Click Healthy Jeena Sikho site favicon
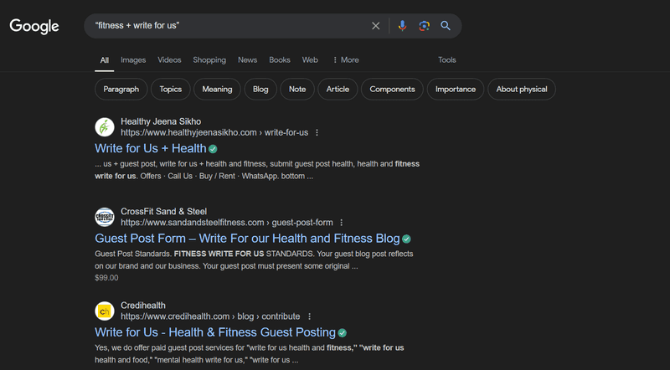 tap(105, 127)
